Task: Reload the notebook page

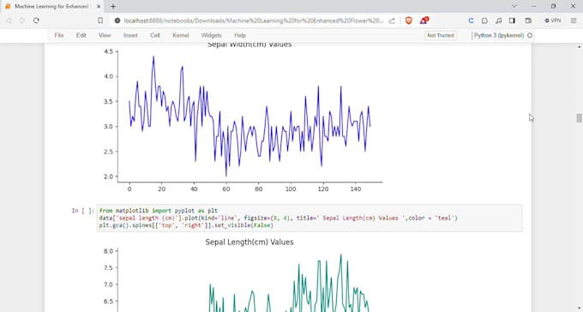Action: click(x=36, y=21)
